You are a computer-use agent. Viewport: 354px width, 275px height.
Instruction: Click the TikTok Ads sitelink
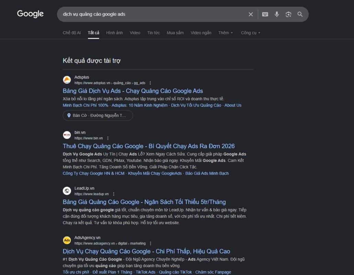coord(145,272)
